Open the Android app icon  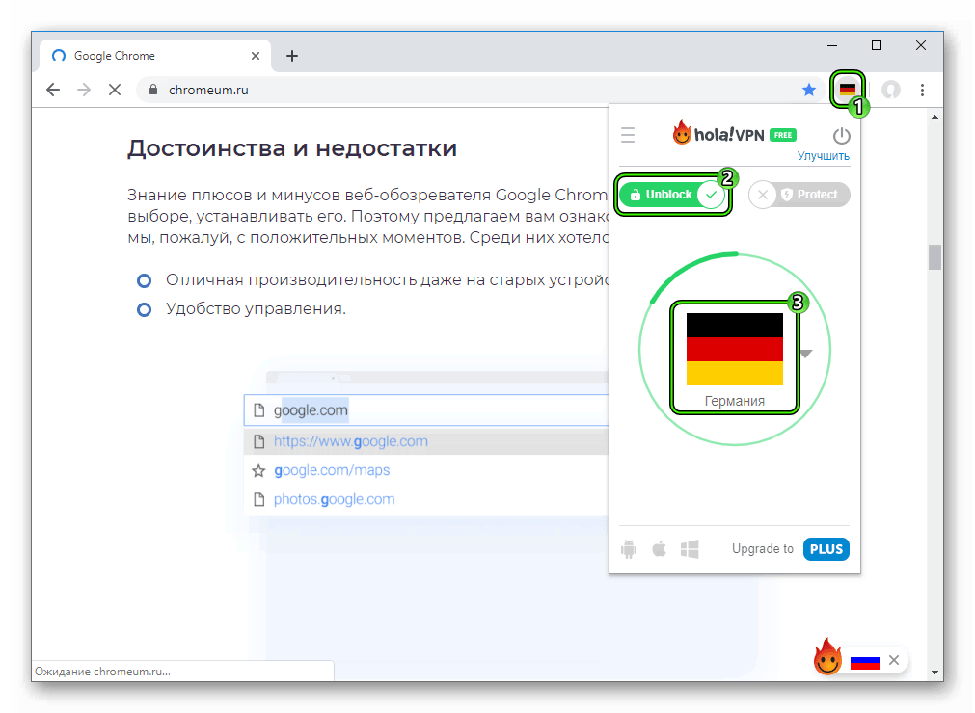(629, 549)
